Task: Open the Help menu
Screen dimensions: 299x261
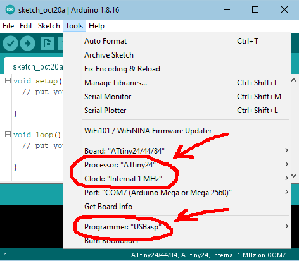Action: click(96, 26)
